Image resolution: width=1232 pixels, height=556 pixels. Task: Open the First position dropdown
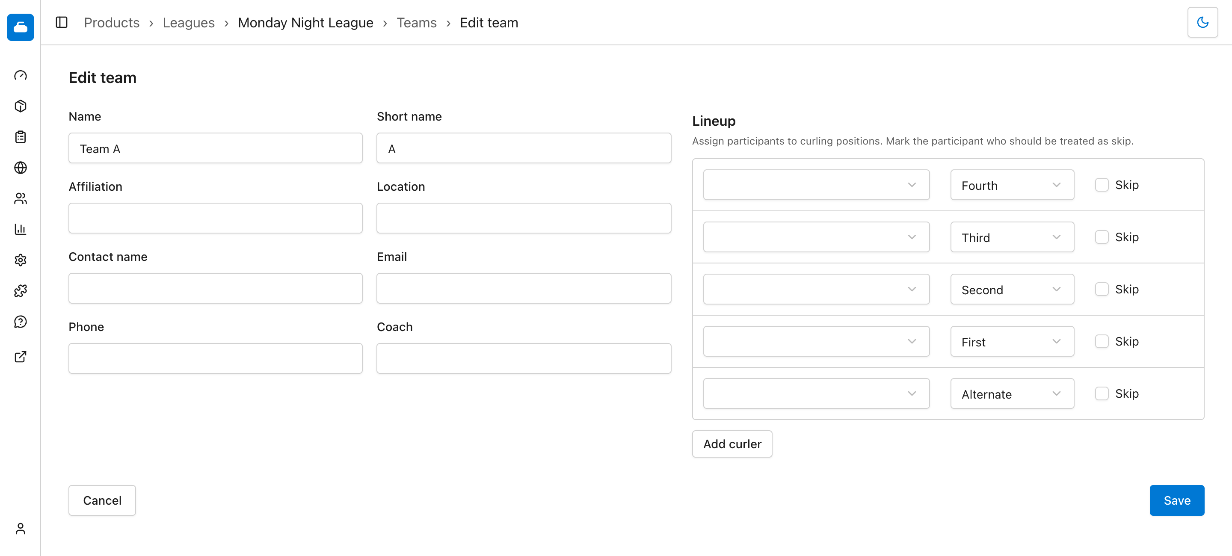[1012, 341]
